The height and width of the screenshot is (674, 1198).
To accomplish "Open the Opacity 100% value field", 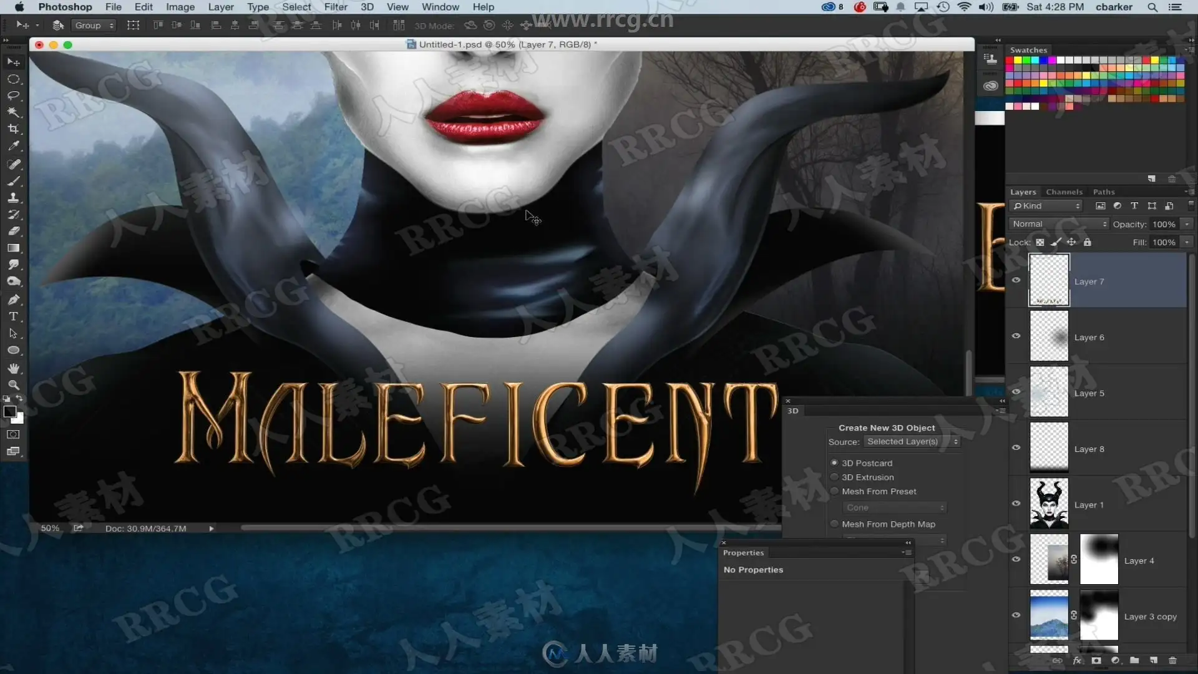I will (x=1164, y=224).
